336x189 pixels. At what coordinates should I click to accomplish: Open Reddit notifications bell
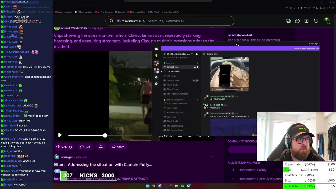coord(316,21)
